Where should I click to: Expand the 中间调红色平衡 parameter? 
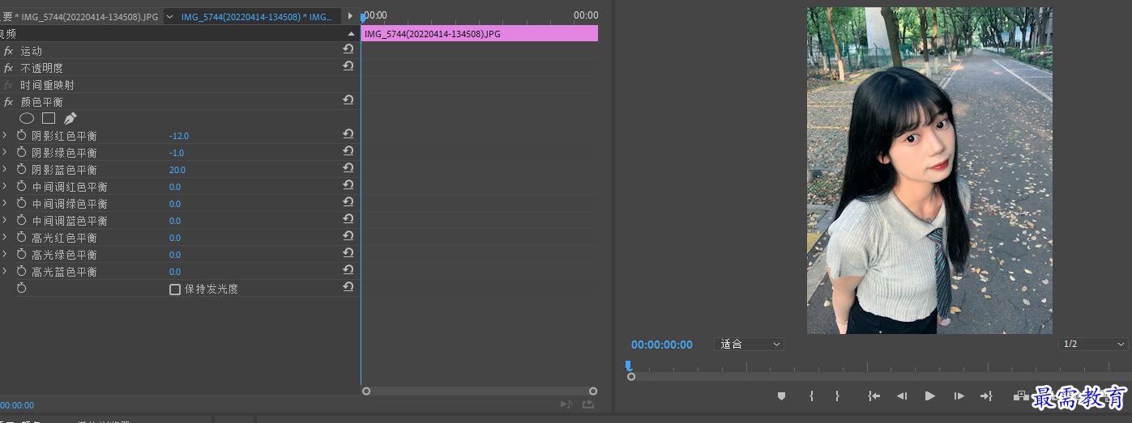tap(5, 187)
